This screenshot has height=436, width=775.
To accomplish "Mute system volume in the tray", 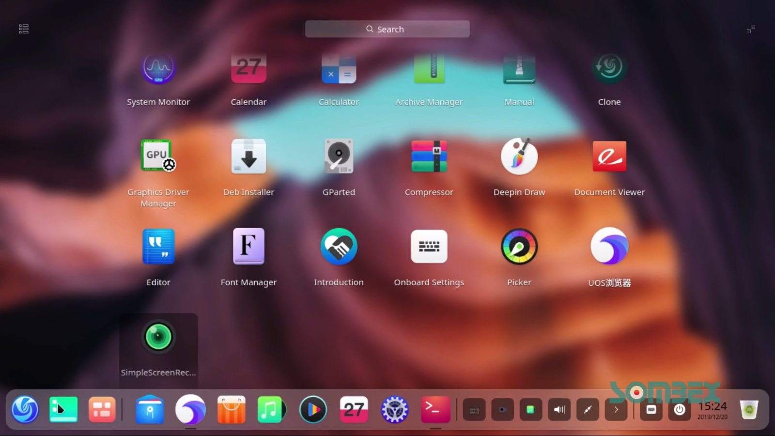I will point(559,409).
